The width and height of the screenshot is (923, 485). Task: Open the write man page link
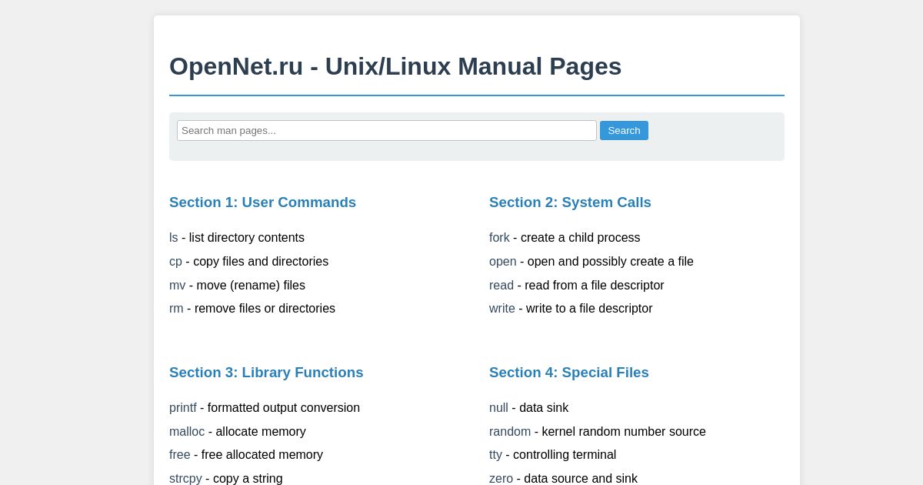[x=502, y=309]
